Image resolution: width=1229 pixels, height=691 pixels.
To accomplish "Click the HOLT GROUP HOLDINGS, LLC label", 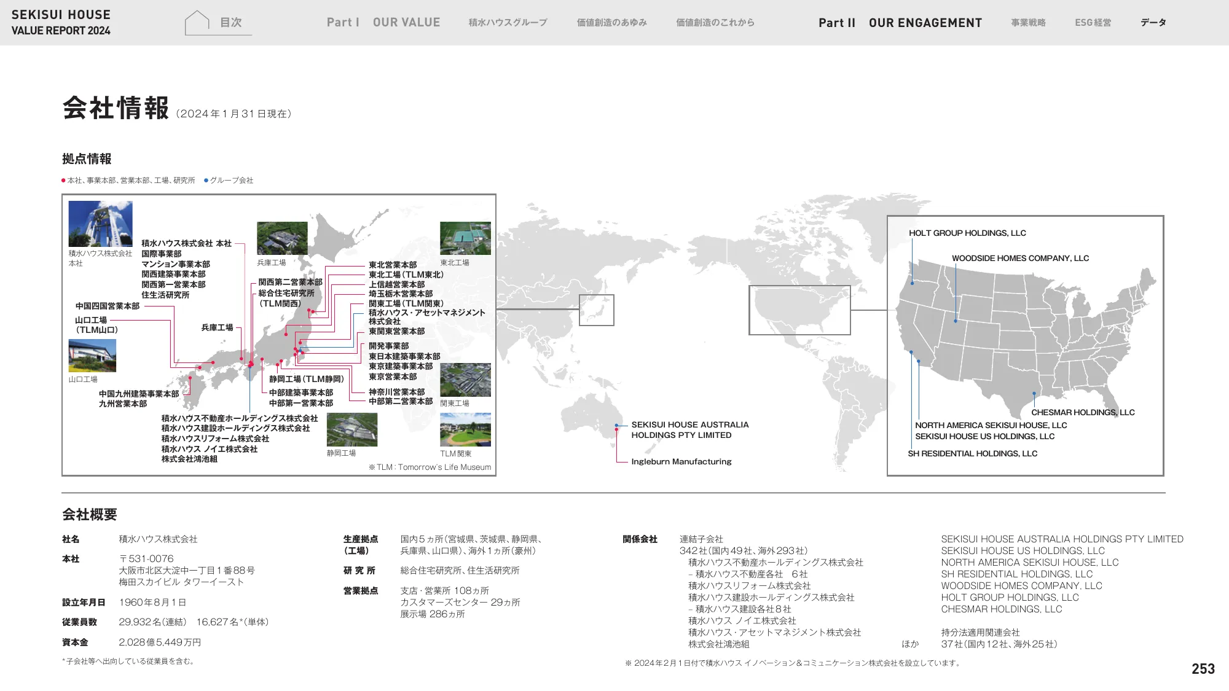I will 967,233.
